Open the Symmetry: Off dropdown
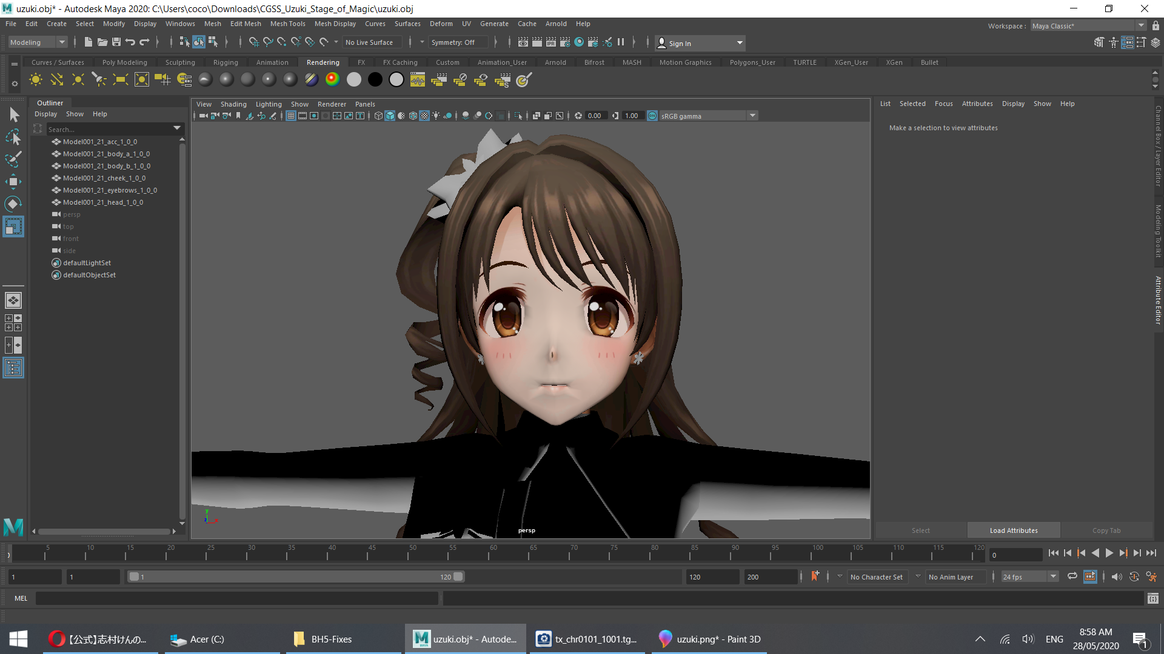The image size is (1164, 654). tap(458, 42)
